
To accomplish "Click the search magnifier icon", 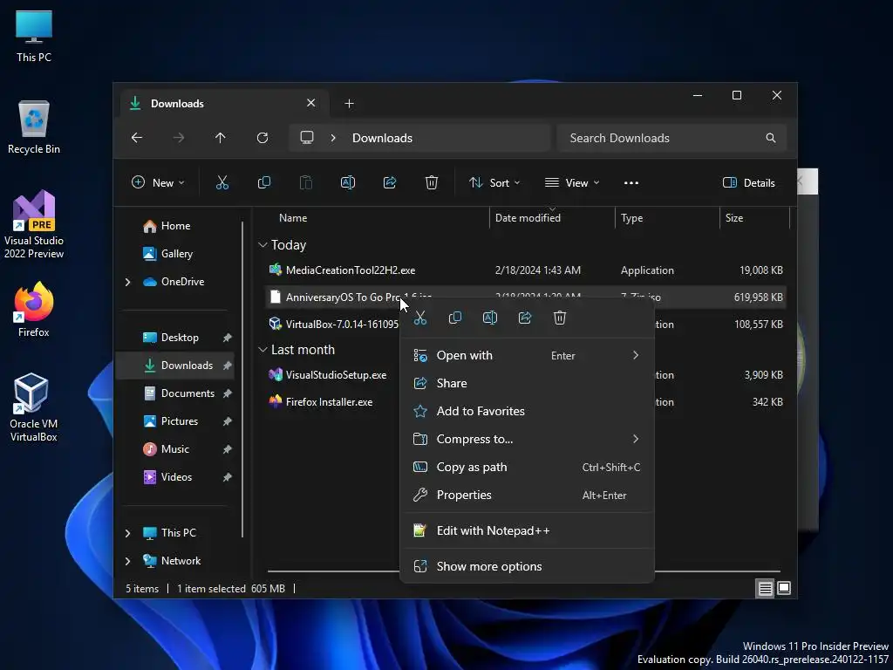I will coord(771,138).
